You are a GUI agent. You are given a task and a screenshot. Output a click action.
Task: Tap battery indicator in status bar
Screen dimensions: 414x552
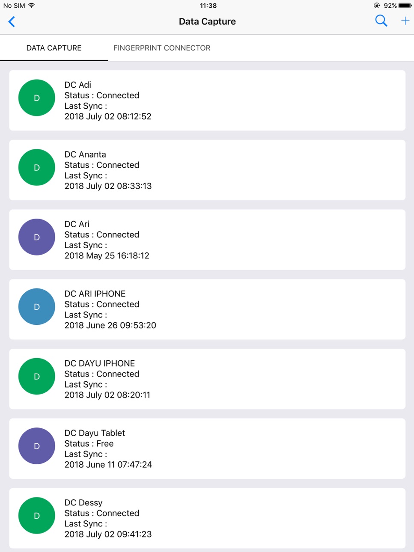405,6
